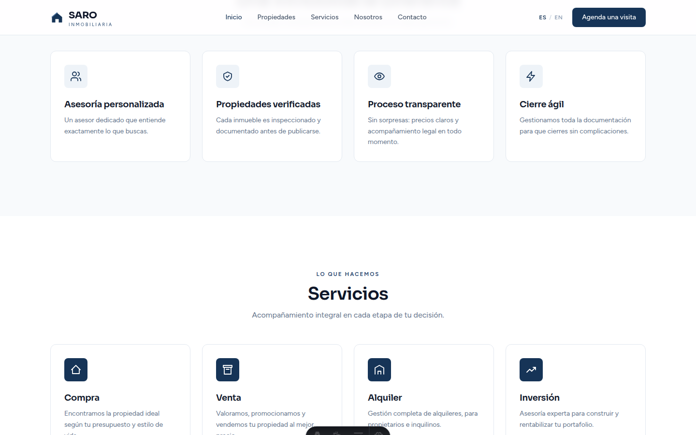Click text 'Asesoría experta para construir y'
The height and width of the screenshot is (435, 696).
coord(569,413)
